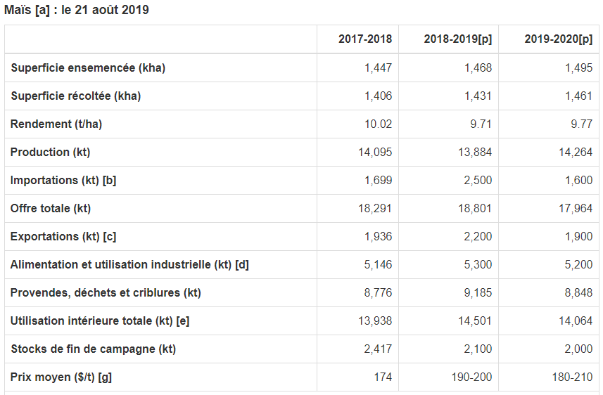Viewport: 603px width, 395px height.
Task: Select the 2018-2019[p] column header
Action: pos(457,39)
